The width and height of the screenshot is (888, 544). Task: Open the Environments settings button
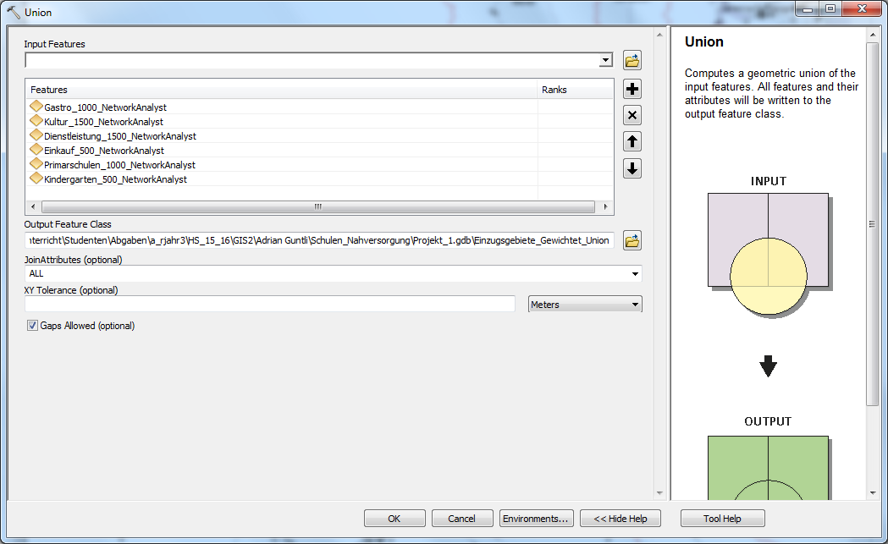537,519
